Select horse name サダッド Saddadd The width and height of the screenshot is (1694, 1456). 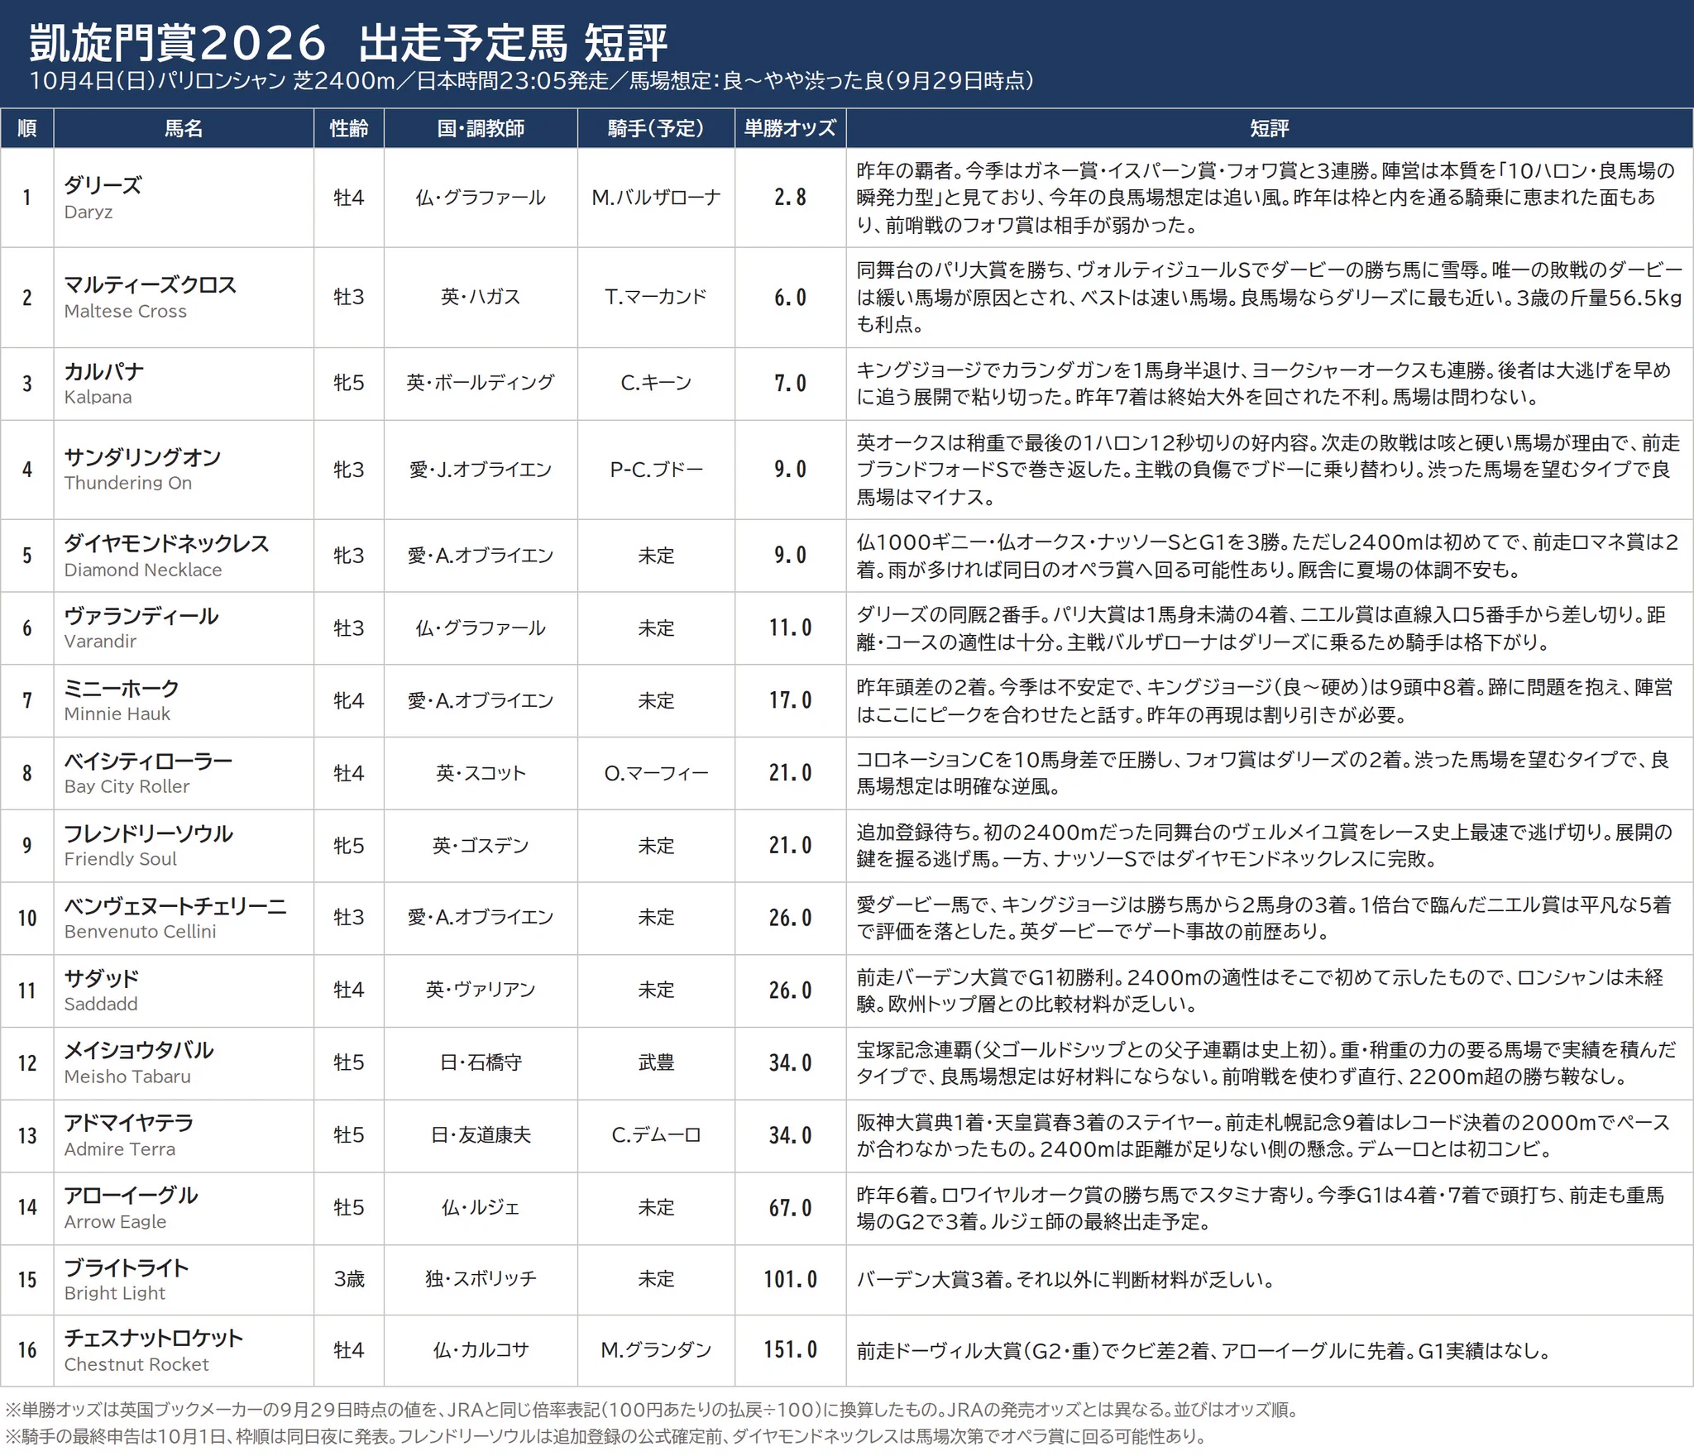coord(102,991)
